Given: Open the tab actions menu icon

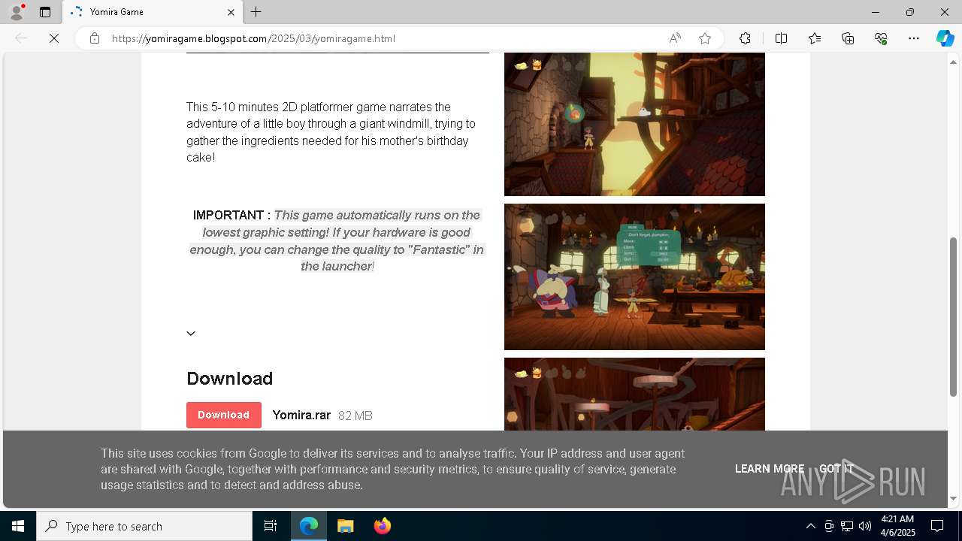Looking at the screenshot, I should (x=45, y=12).
